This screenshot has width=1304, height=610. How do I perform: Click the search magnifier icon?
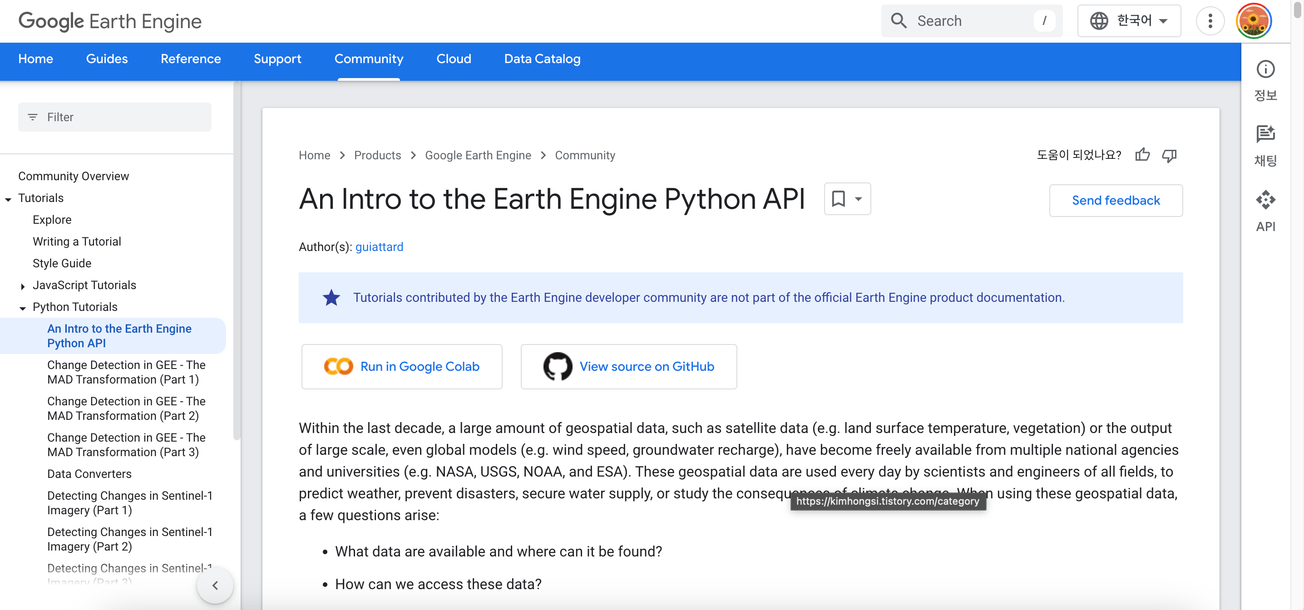pyautogui.click(x=899, y=21)
